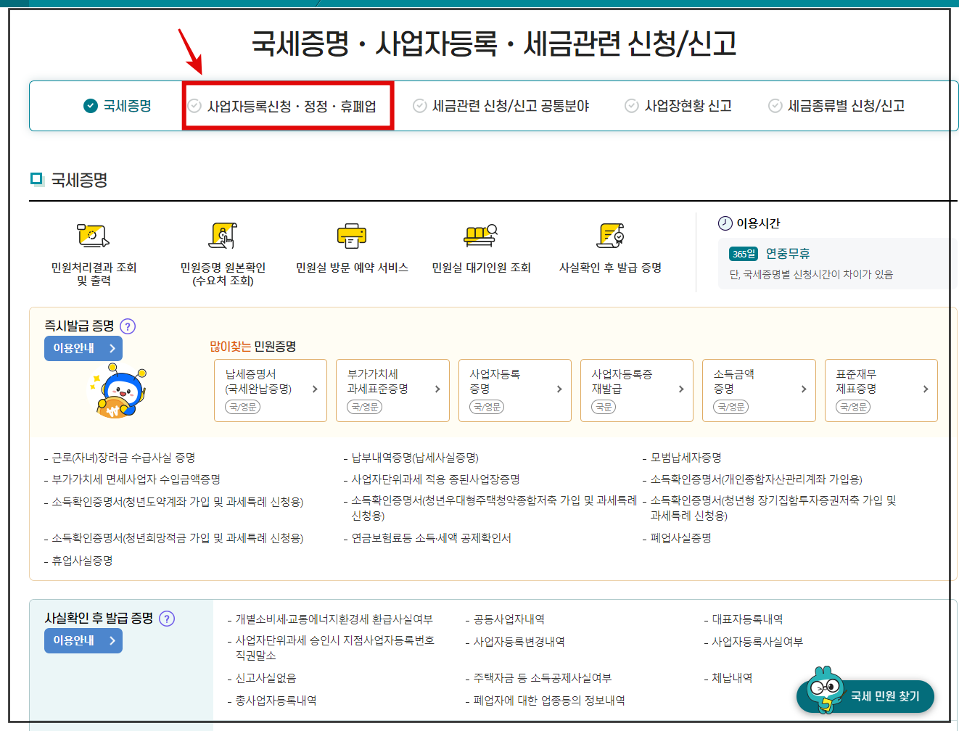Screen dimensions: 959x731
Task: Switch to the 사업자등록신청·정정·휴폐업 tab
Action: point(288,106)
